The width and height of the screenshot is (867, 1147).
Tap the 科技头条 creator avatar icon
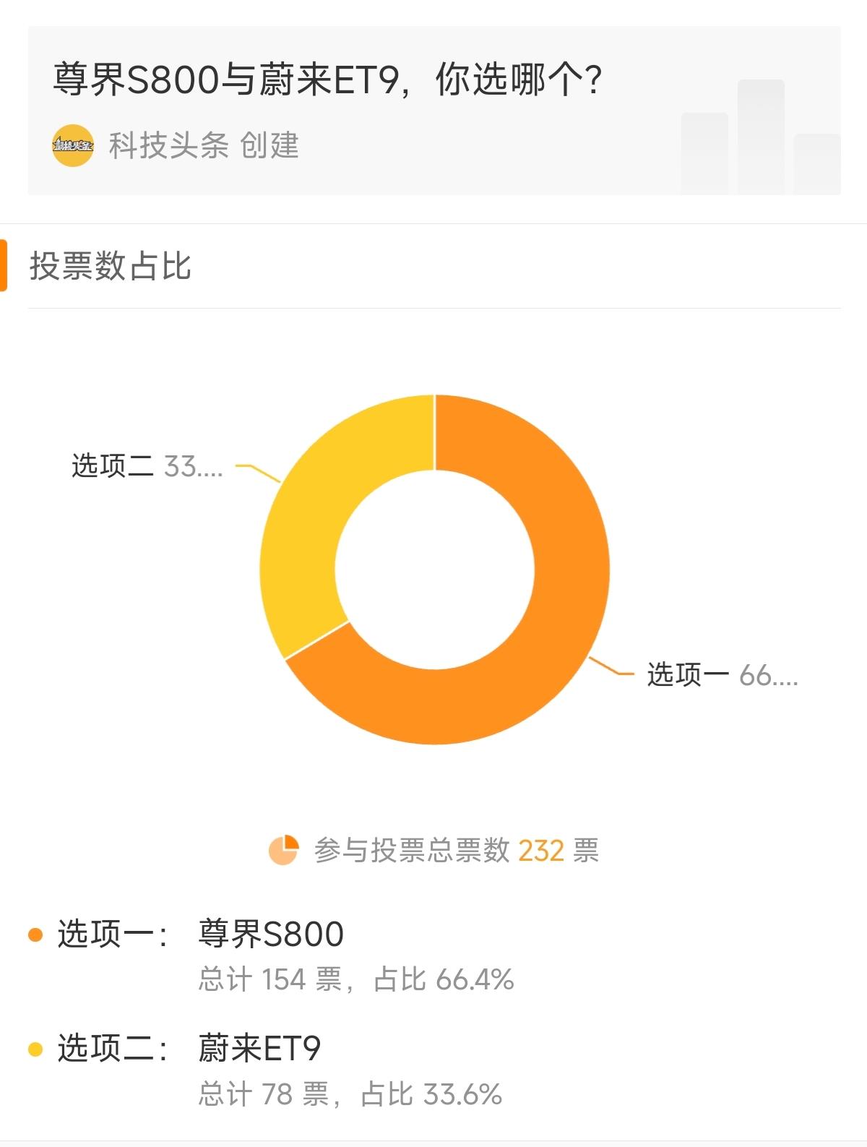point(73,146)
